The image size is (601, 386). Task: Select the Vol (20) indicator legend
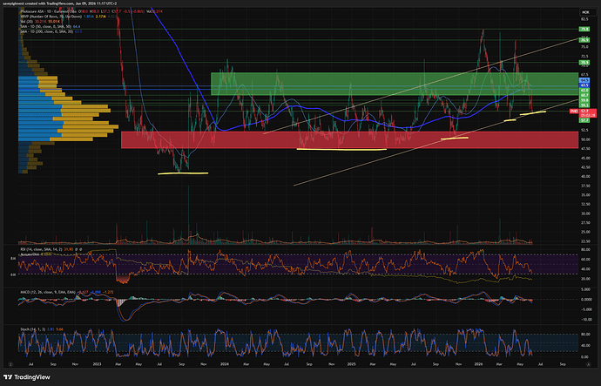(x=41, y=22)
